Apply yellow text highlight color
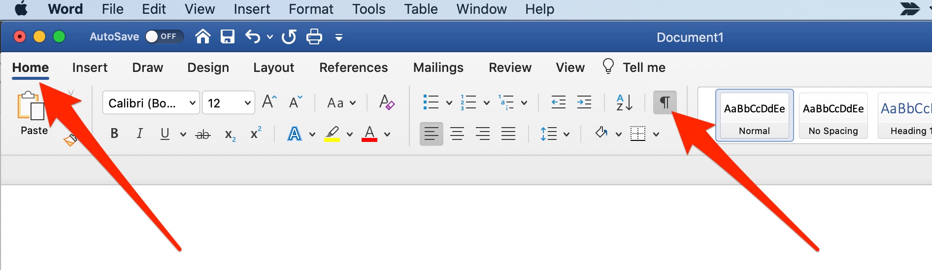This screenshot has width=932, height=270. (x=332, y=134)
